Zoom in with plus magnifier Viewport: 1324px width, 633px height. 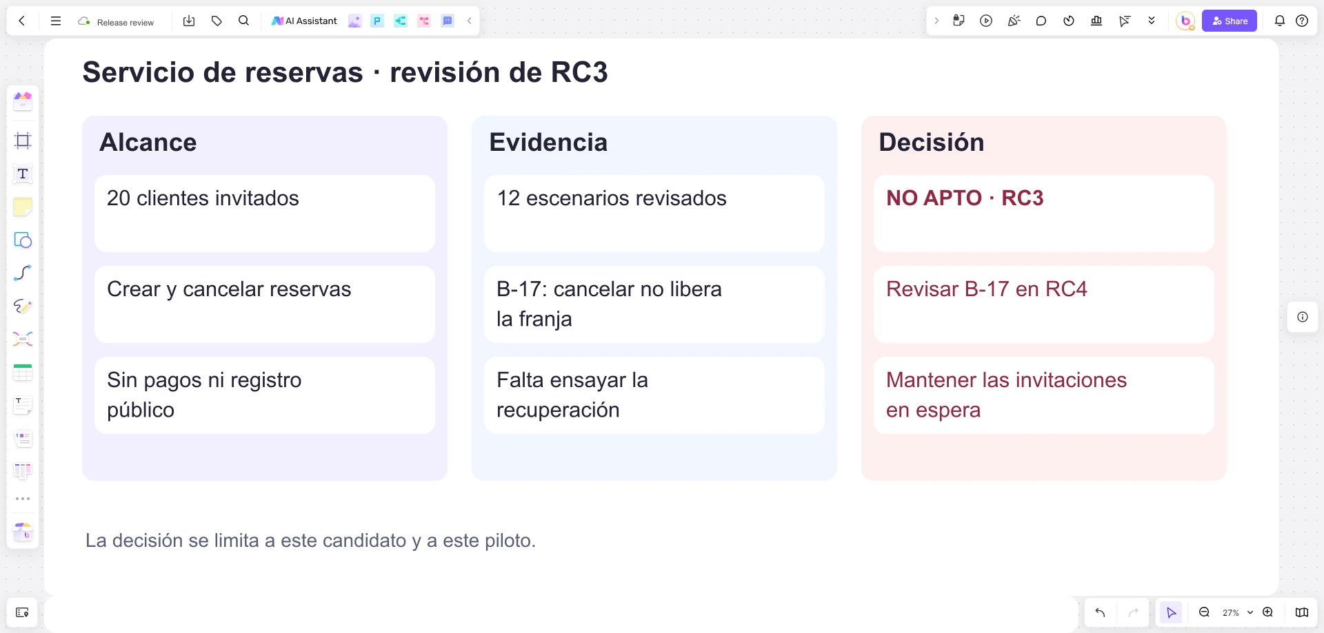coord(1267,612)
